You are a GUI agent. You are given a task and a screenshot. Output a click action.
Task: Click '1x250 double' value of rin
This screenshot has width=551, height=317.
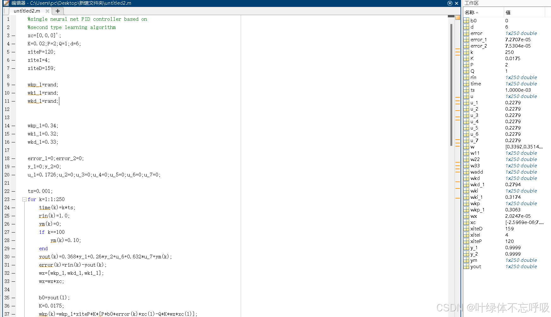521,77
